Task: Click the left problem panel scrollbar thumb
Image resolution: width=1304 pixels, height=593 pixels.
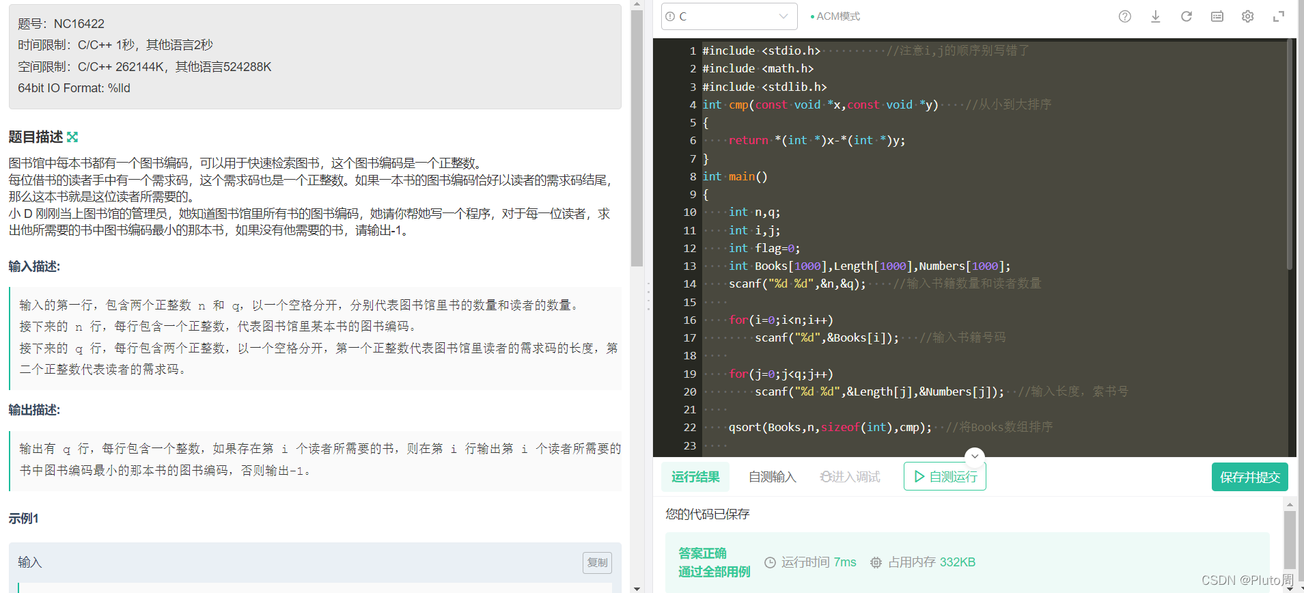Action: (x=637, y=137)
